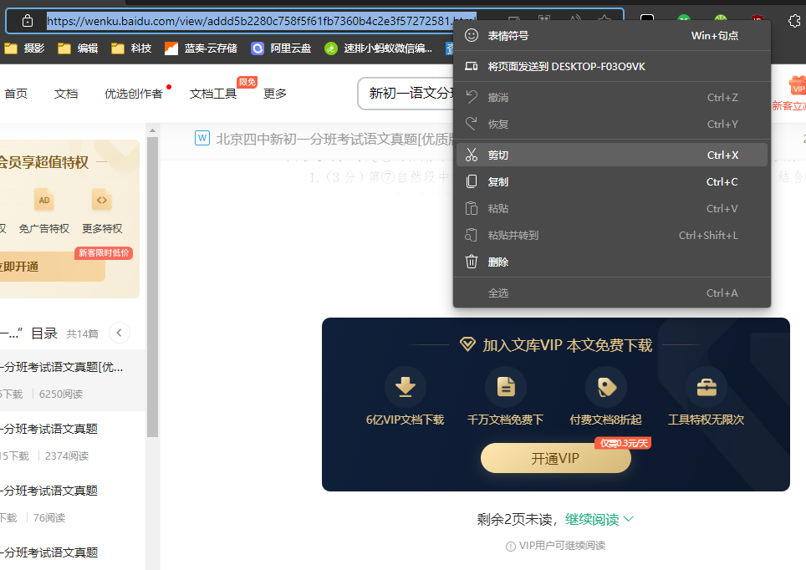
Task: Choose 剪切 from the context menu
Action: click(x=612, y=155)
